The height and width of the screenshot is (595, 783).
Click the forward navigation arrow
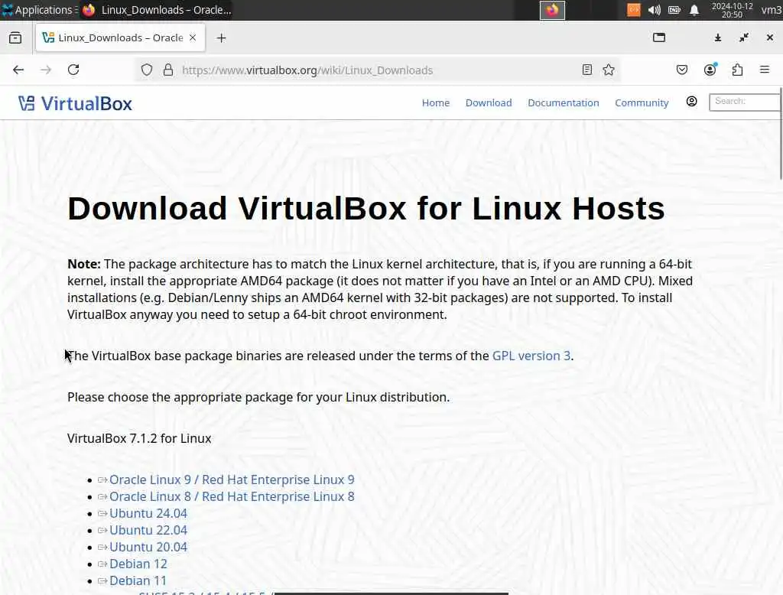coord(46,70)
